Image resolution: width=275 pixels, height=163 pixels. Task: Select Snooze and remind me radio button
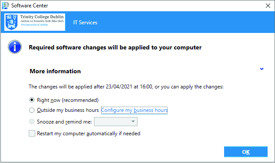point(32,121)
